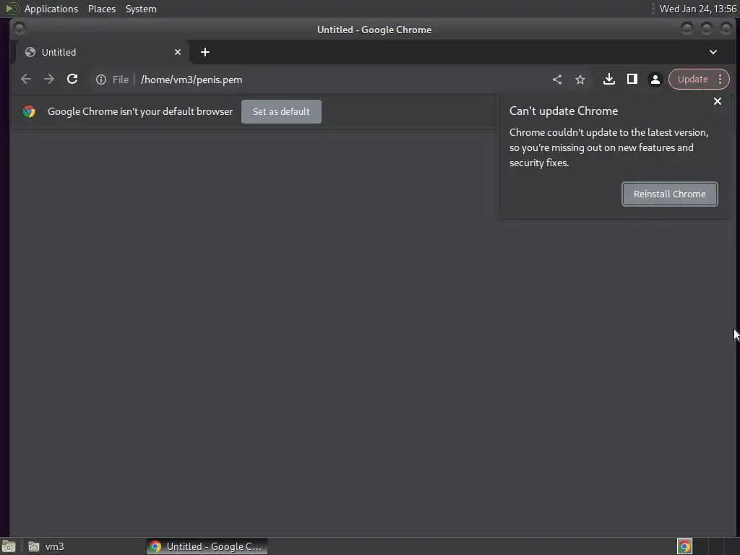Open the Applications menu
This screenshot has width=740, height=555.
pyautogui.click(x=51, y=9)
